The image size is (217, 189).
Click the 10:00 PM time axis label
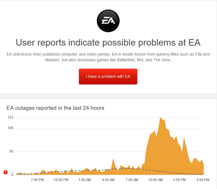[61, 180]
